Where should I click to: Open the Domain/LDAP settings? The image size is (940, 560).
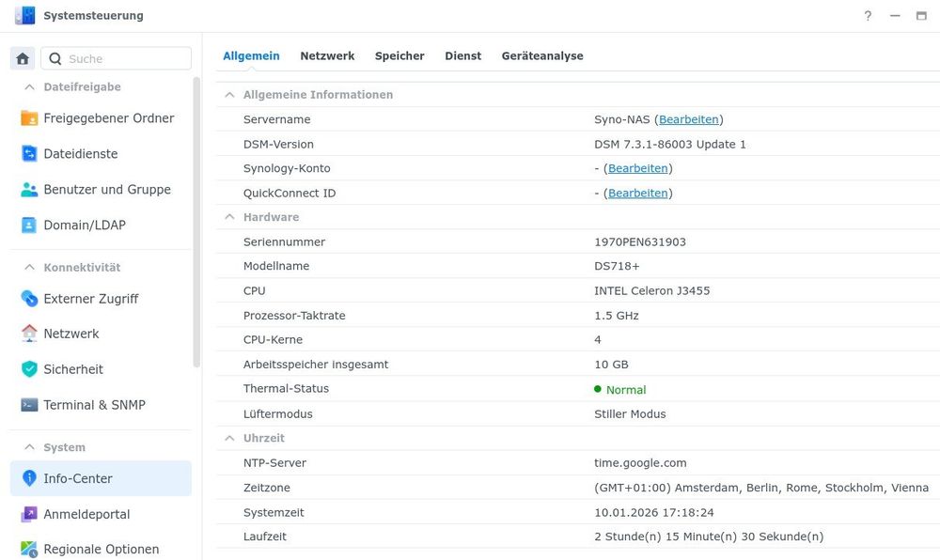84,225
